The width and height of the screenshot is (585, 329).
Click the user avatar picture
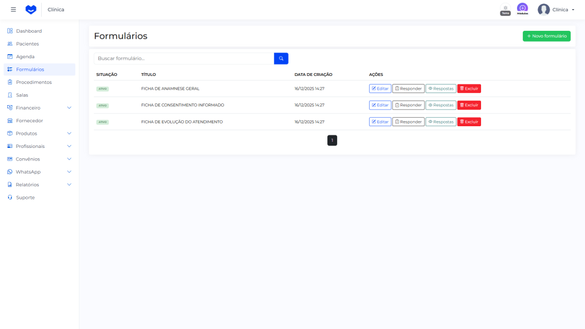(543, 10)
